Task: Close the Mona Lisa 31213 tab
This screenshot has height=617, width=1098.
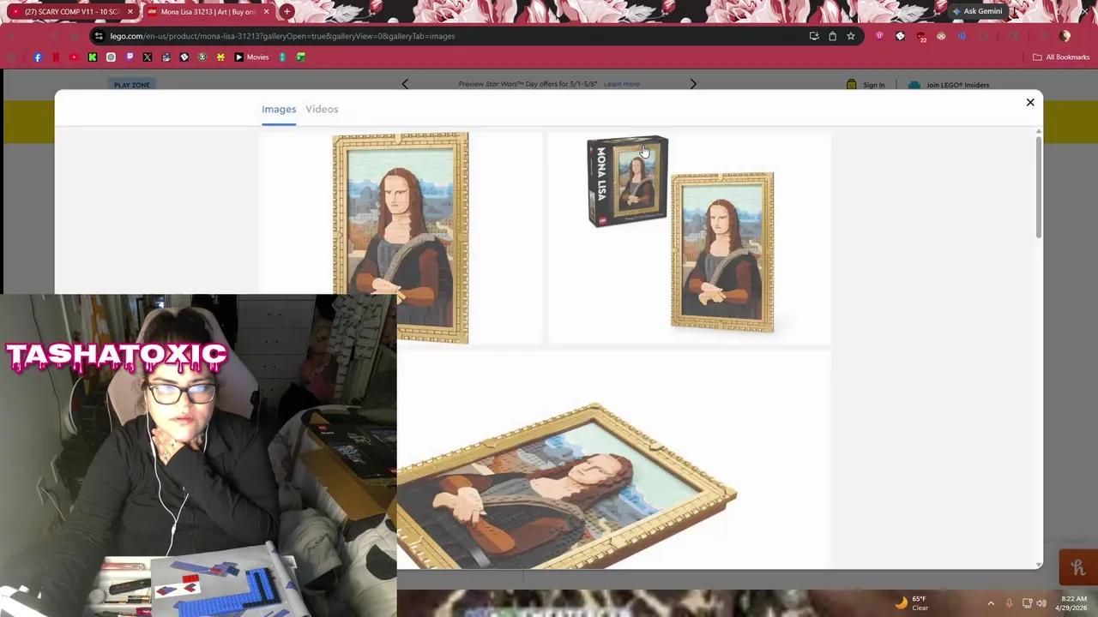Action: tap(266, 11)
